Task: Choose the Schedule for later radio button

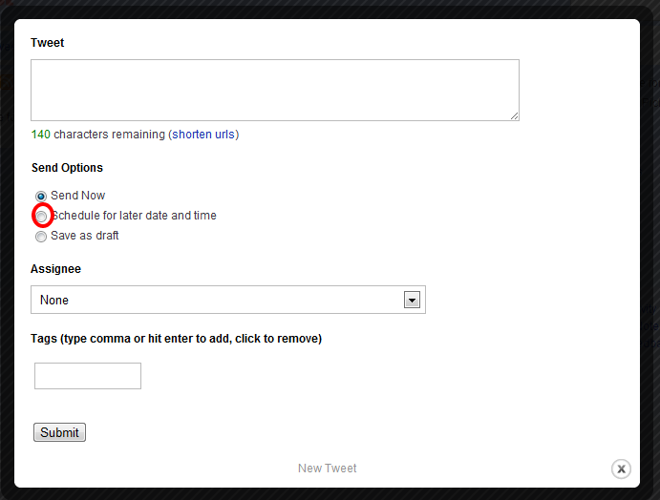Action: (41, 216)
